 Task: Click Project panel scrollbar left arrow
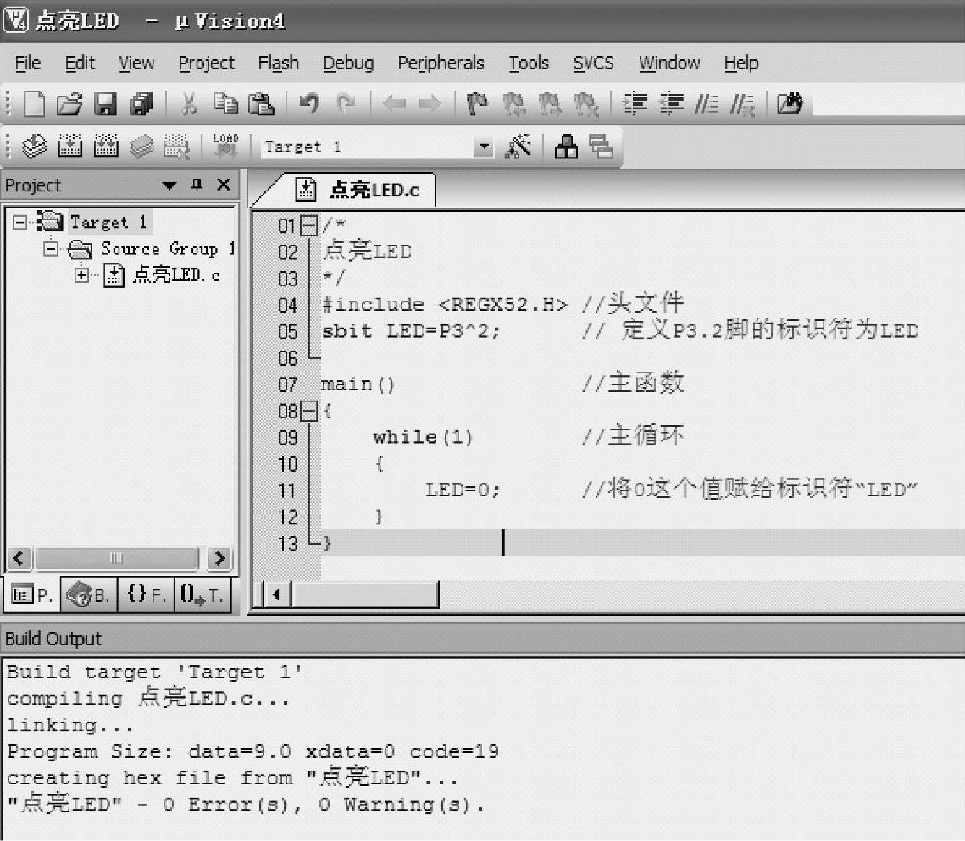click(19, 558)
